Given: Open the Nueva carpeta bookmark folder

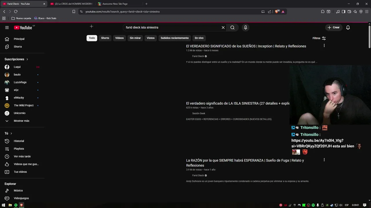Looking at the screenshot, I should (21, 18).
